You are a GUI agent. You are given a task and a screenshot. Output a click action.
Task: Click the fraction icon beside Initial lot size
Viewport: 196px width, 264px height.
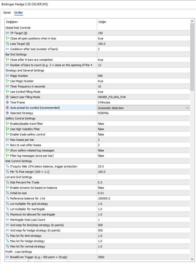(x=7, y=193)
